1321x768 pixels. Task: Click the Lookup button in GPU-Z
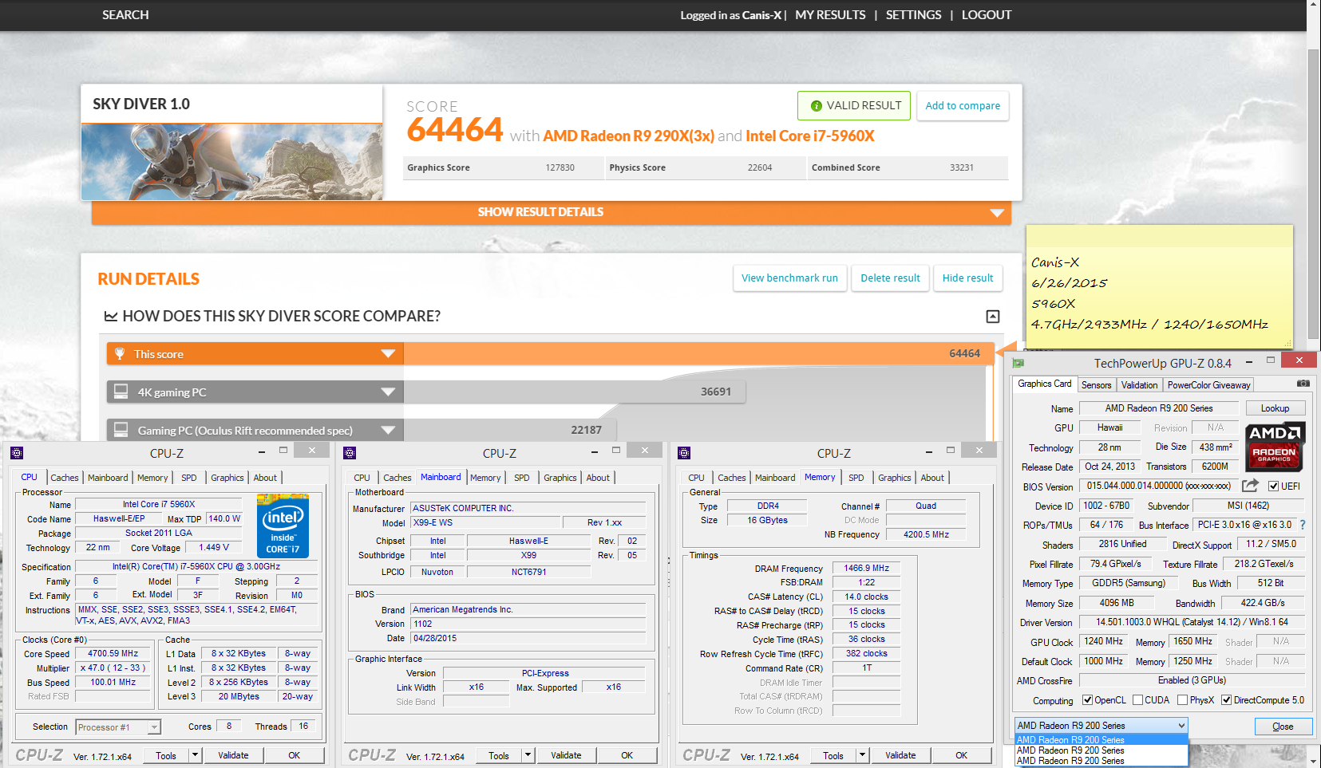tap(1275, 408)
